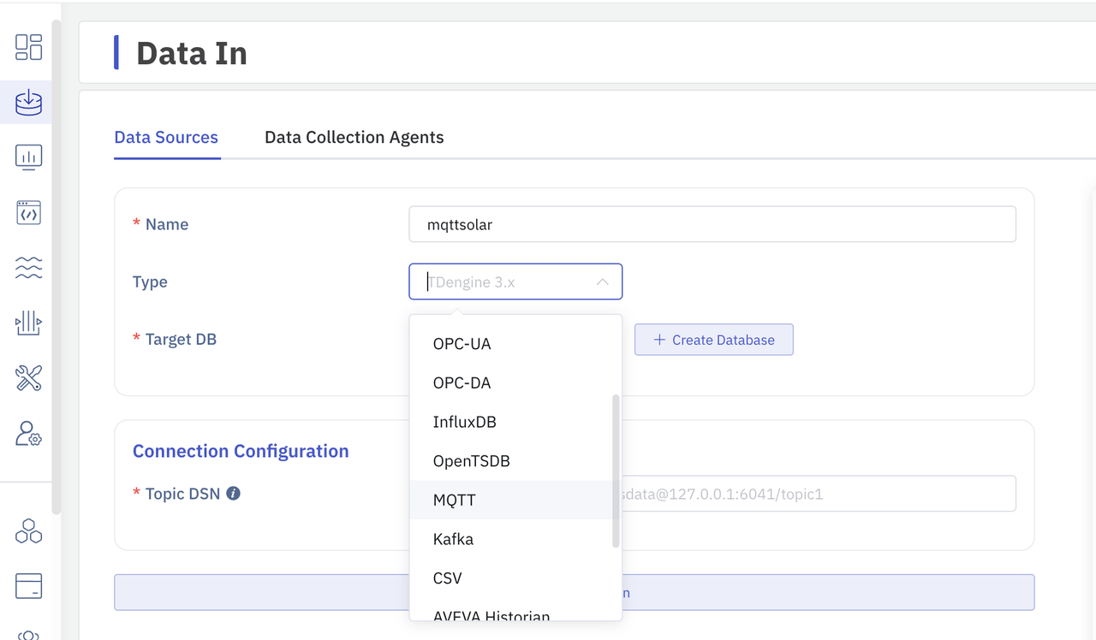The image size is (1096, 640).
Task: Click the Create Database button
Action: [x=713, y=340]
